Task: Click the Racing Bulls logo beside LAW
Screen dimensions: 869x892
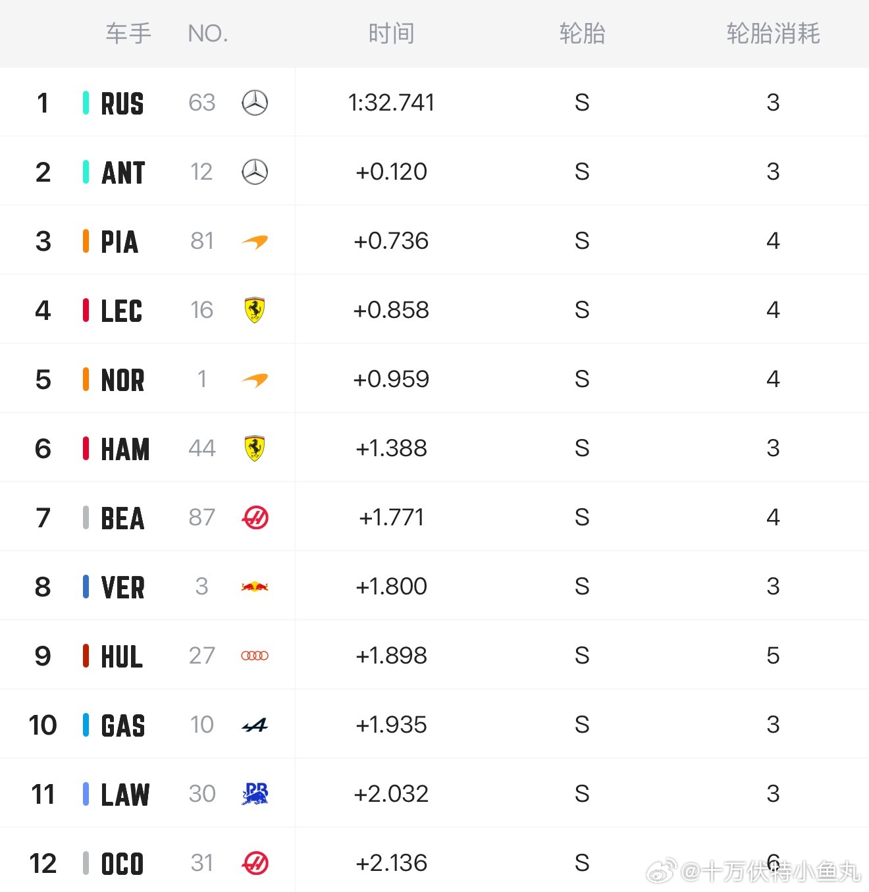Action: point(255,794)
